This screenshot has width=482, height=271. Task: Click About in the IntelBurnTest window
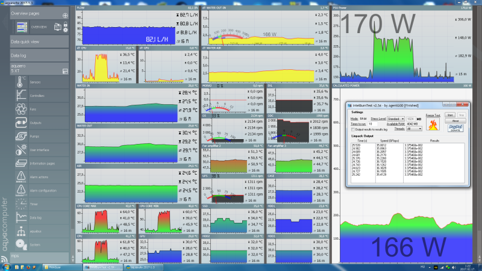point(455,121)
